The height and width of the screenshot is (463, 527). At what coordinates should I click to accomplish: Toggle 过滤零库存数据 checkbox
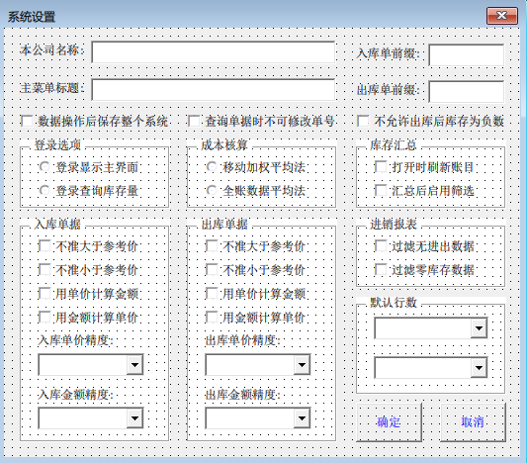(381, 270)
